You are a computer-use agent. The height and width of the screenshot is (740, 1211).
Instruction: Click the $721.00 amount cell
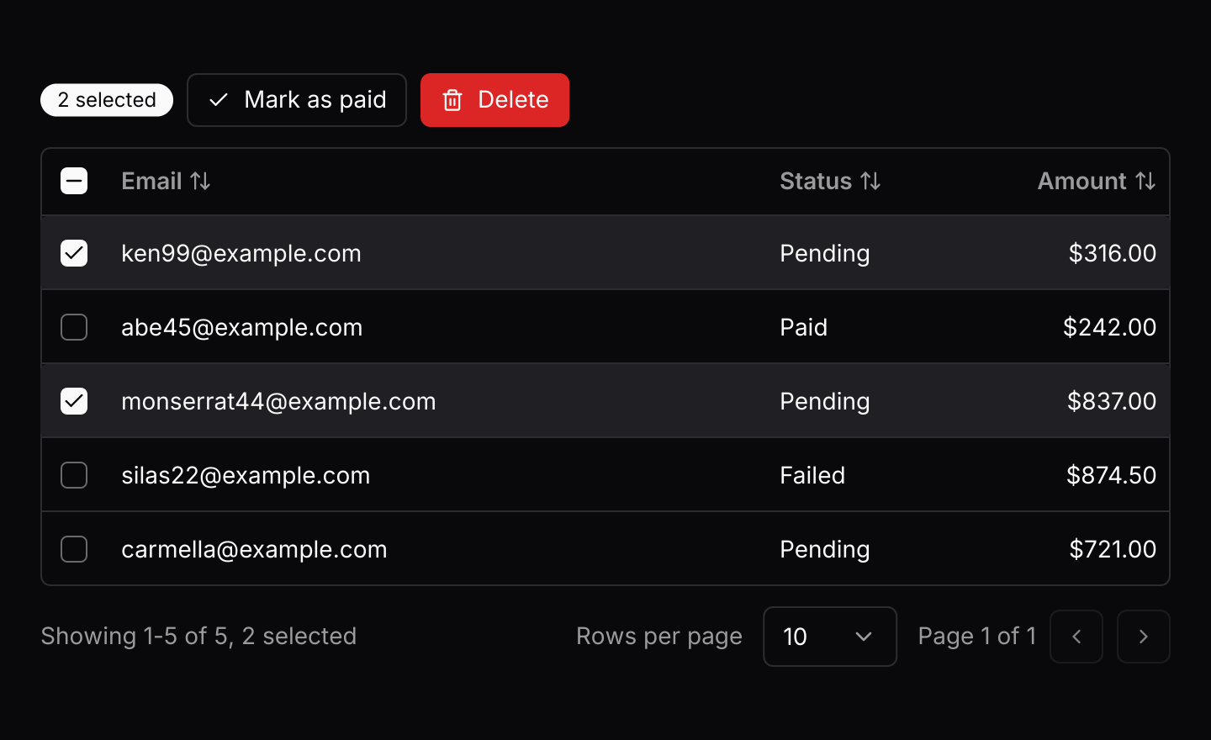click(x=1113, y=549)
